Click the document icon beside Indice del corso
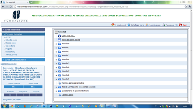 click(59, 40)
